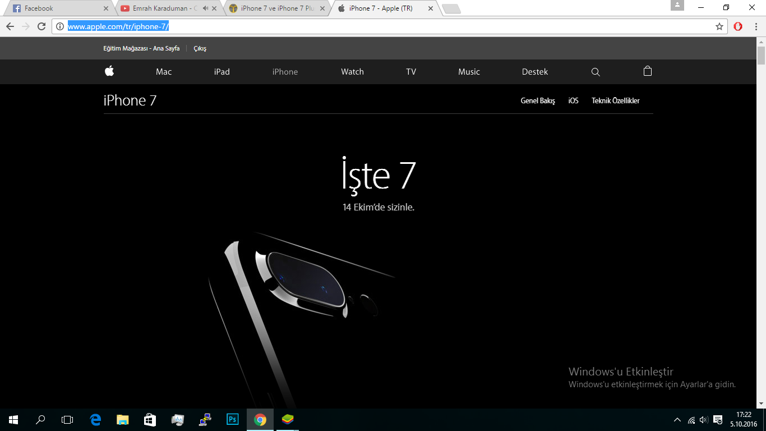This screenshot has height=431, width=766.
Task: Open the Mac section in Apple navigation
Action: pyautogui.click(x=164, y=72)
